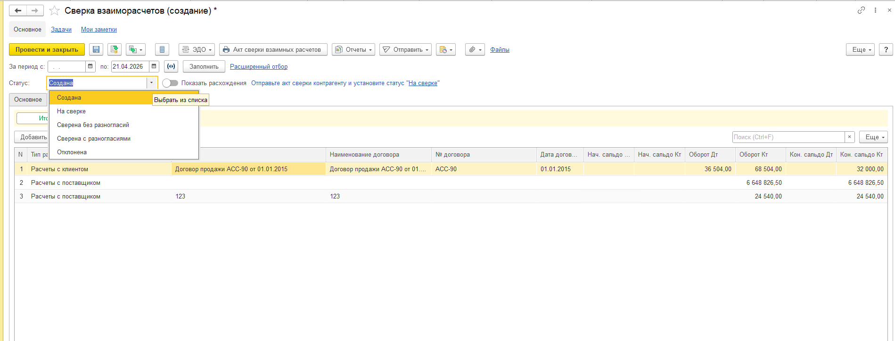Screen dimensions: 895x341
Task: Select Сверена без разногласий status
Action: tap(124, 125)
